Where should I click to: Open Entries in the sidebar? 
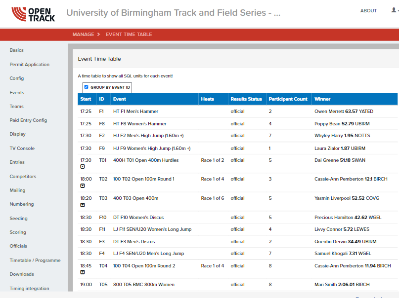[17, 162]
